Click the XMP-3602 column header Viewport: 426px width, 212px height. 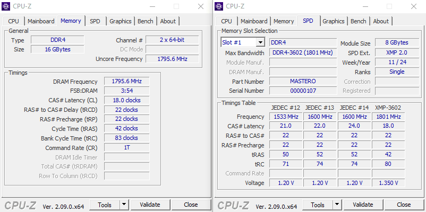388,108
